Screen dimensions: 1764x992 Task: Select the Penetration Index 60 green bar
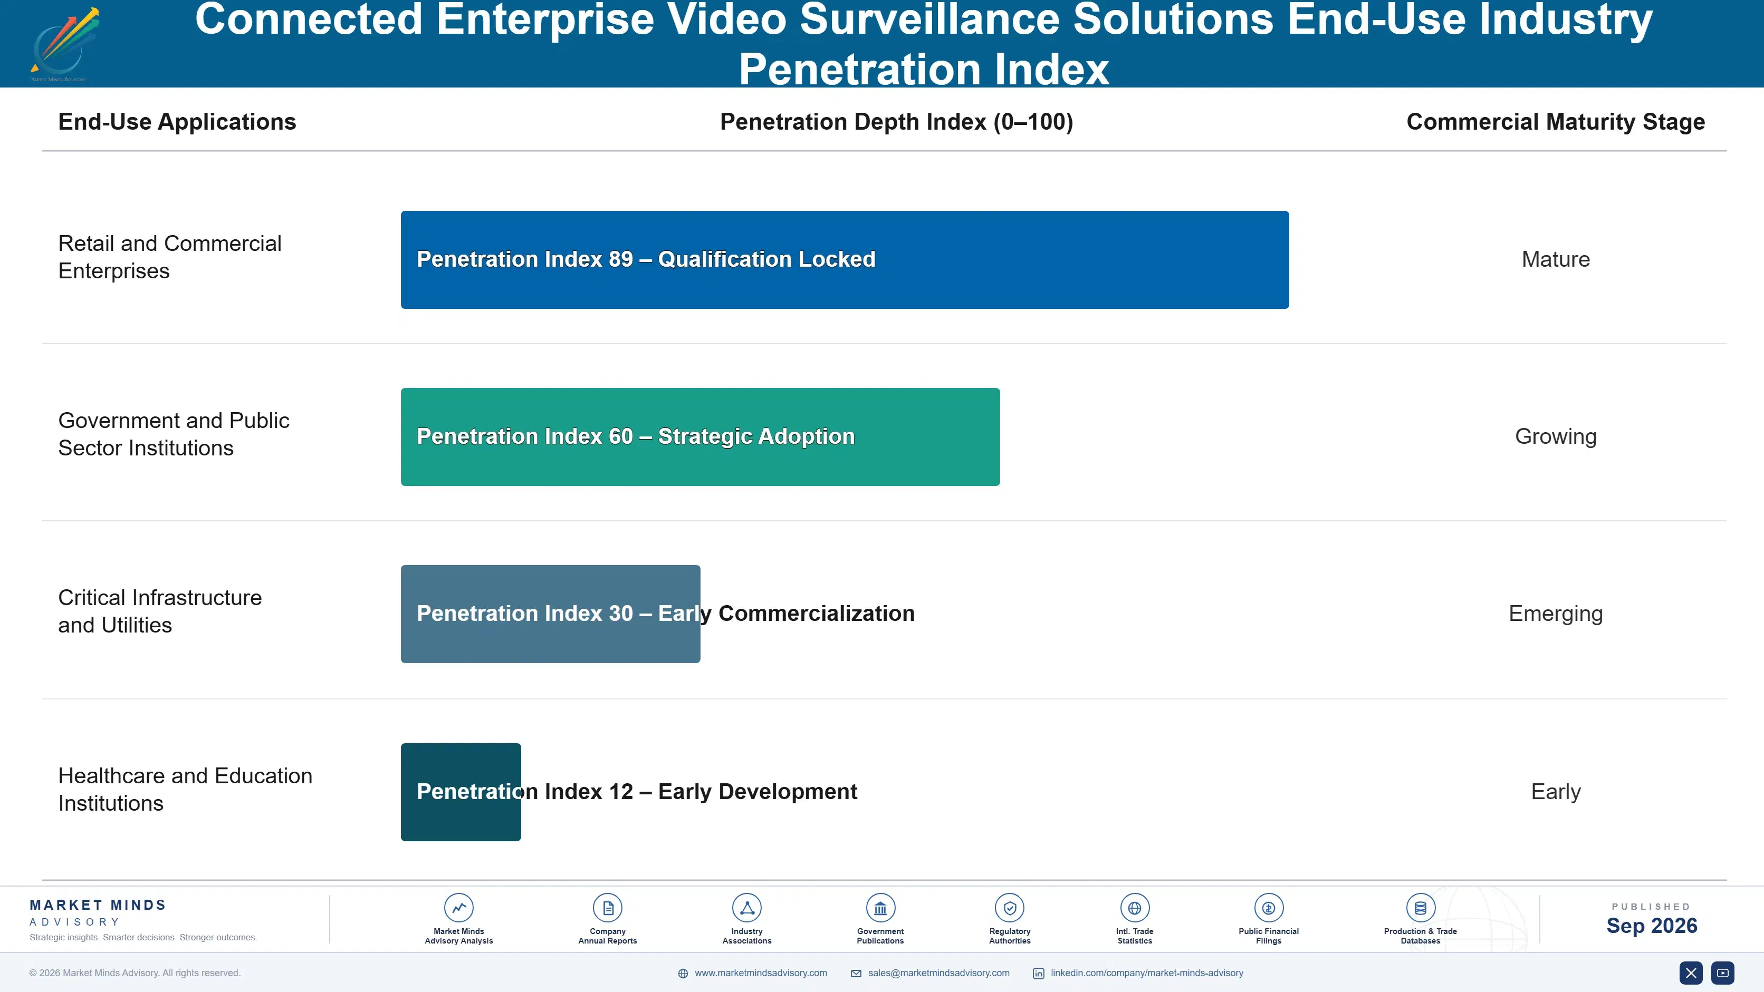point(700,437)
